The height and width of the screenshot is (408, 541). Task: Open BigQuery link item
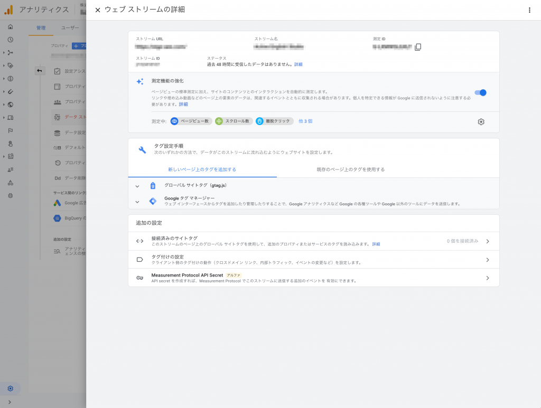pos(69,218)
